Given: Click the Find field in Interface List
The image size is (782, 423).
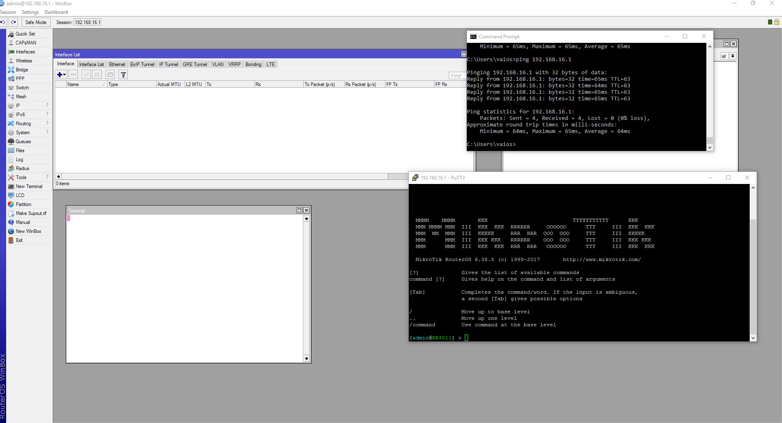Looking at the screenshot, I should tap(457, 75).
